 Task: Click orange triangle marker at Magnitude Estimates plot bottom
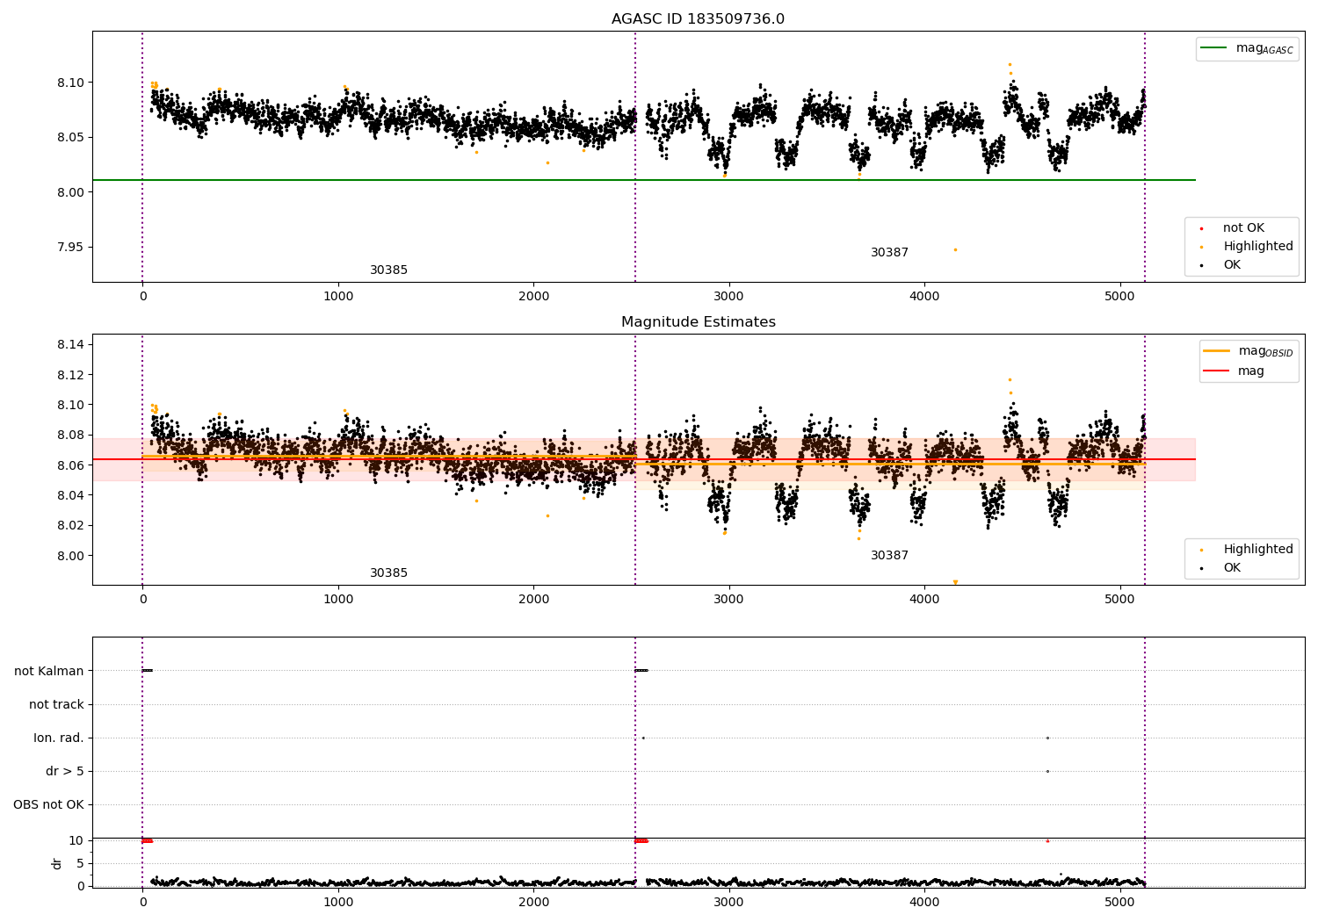[955, 582]
